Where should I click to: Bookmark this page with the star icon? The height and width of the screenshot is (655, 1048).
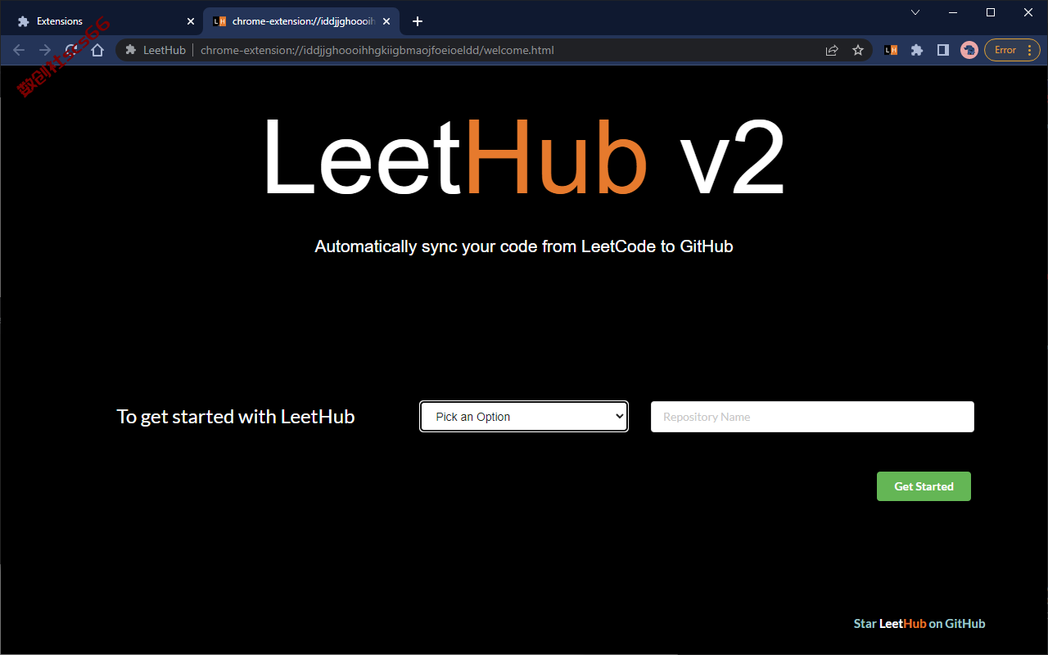coord(858,50)
